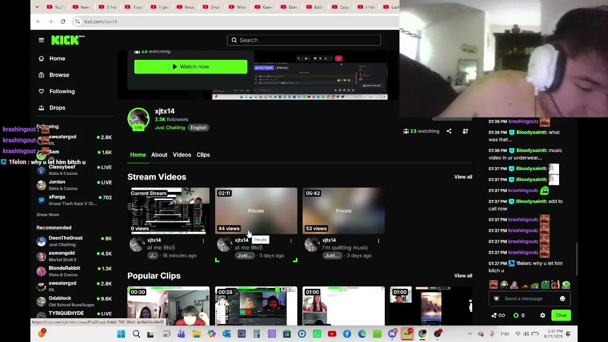Open the channel options icon beside share

tap(465, 131)
